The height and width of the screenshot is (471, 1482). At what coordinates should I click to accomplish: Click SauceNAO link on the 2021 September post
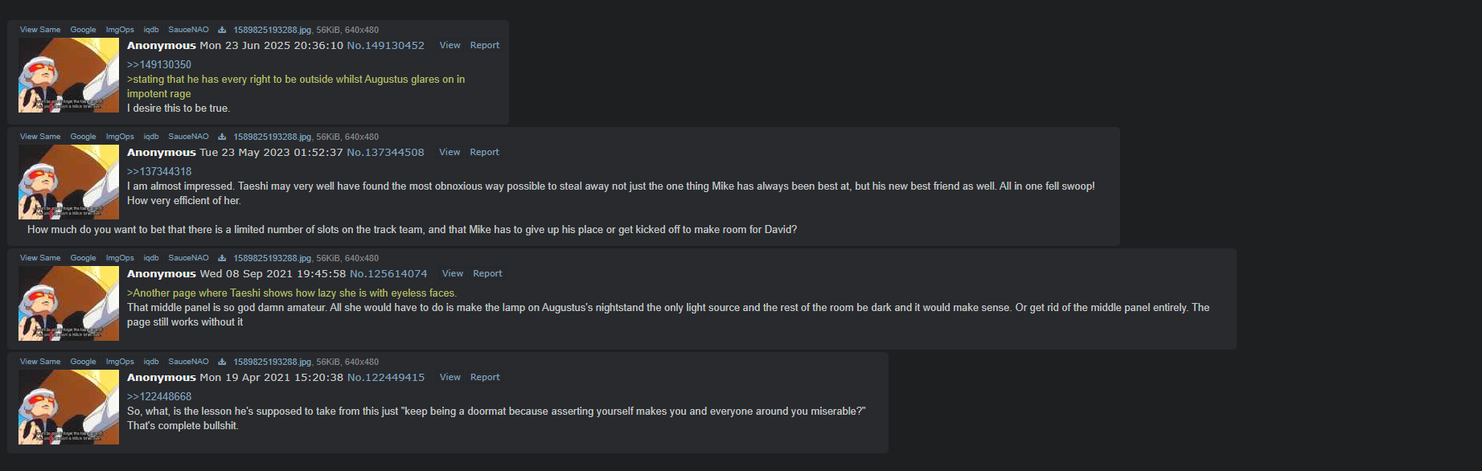point(188,258)
